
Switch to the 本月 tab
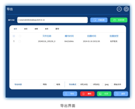[x=47, y=29]
